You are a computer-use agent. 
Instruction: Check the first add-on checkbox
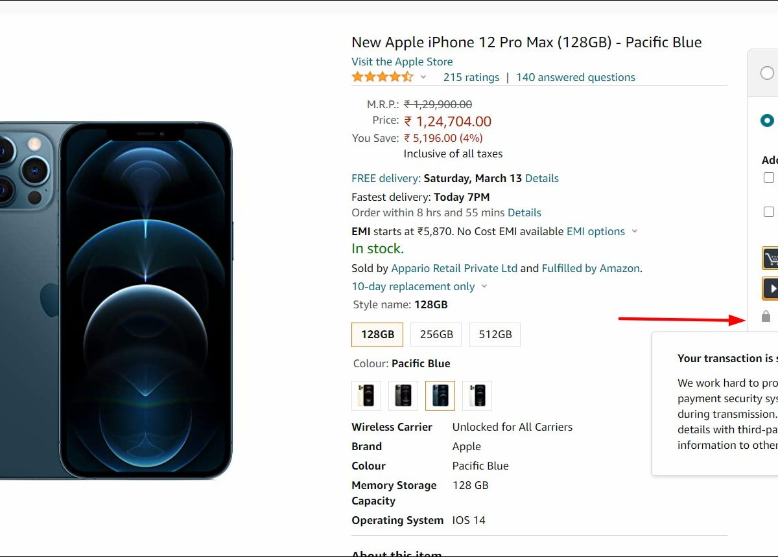pos(769,177)
